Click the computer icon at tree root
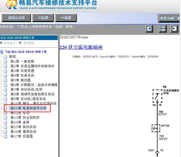 [2, 52]
